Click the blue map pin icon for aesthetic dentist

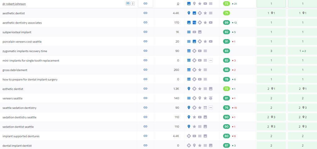point(189,13)
